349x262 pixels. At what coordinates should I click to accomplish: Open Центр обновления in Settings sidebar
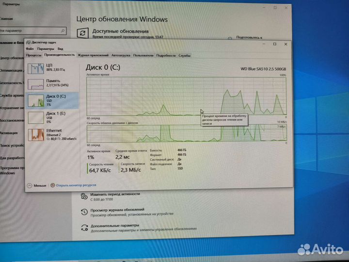[x=12, y=58]
